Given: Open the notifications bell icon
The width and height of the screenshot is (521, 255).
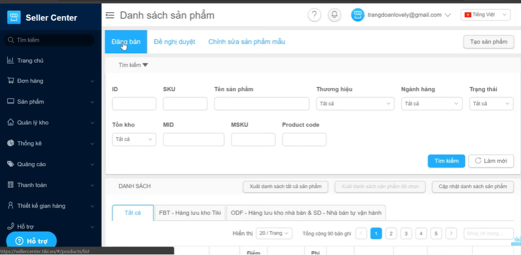Looking at the screenshot, I should [x=335, y=15].
